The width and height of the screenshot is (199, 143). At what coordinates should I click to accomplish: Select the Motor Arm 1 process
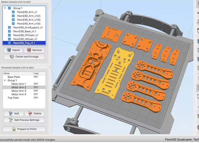pyautogui.click(x=19, y=84)
